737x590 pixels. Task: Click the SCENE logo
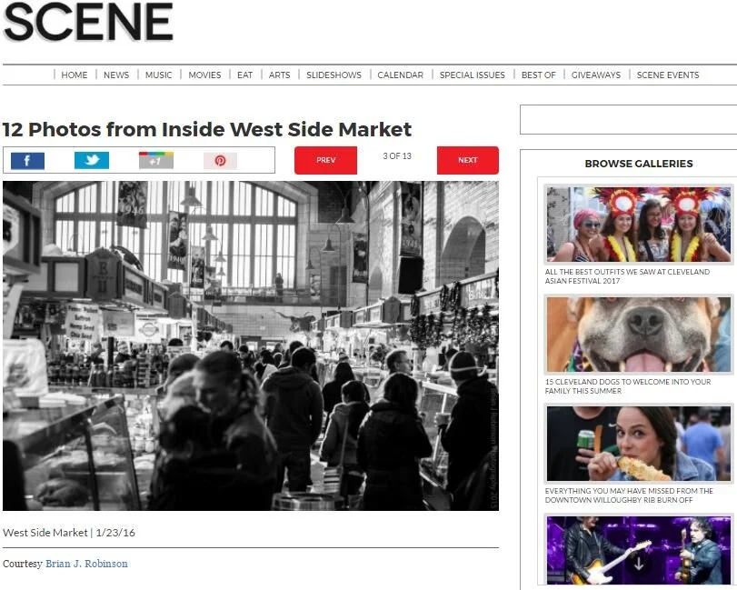tap(88, 22)
